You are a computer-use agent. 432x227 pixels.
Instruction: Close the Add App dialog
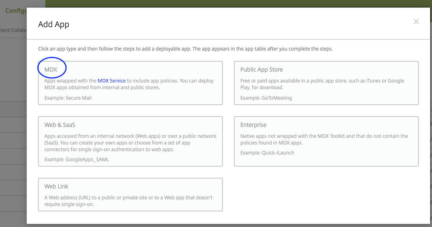pos(416,22)
